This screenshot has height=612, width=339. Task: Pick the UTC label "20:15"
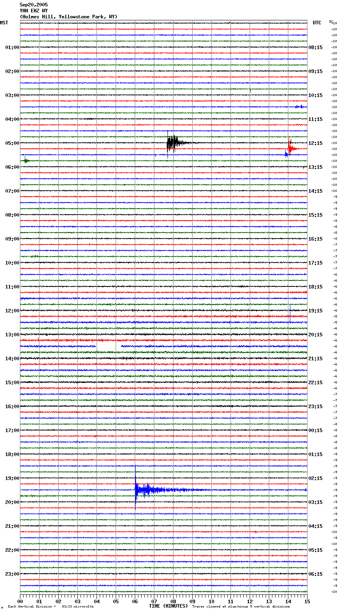pyautogui.click(x=315, y=335)
